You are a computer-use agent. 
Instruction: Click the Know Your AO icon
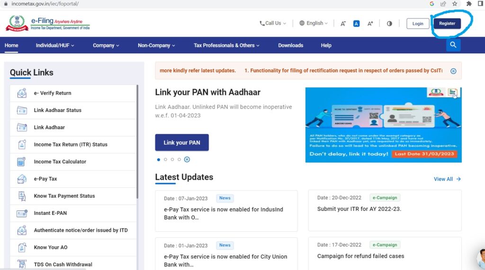[x=22, y=247]
